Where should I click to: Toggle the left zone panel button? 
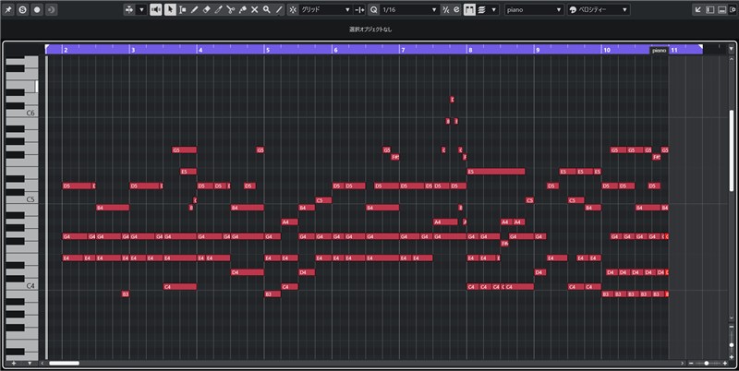click(x=709, y=9)
